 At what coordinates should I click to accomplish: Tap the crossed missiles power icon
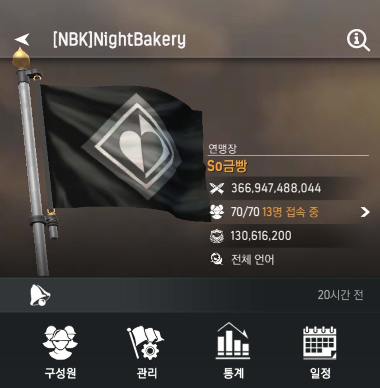pyautogui.click(x=217, y=188)
